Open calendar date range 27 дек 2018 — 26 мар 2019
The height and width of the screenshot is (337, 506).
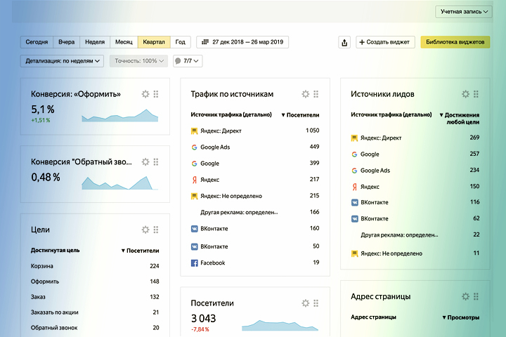pyautogui.click(x=242, y=42)
